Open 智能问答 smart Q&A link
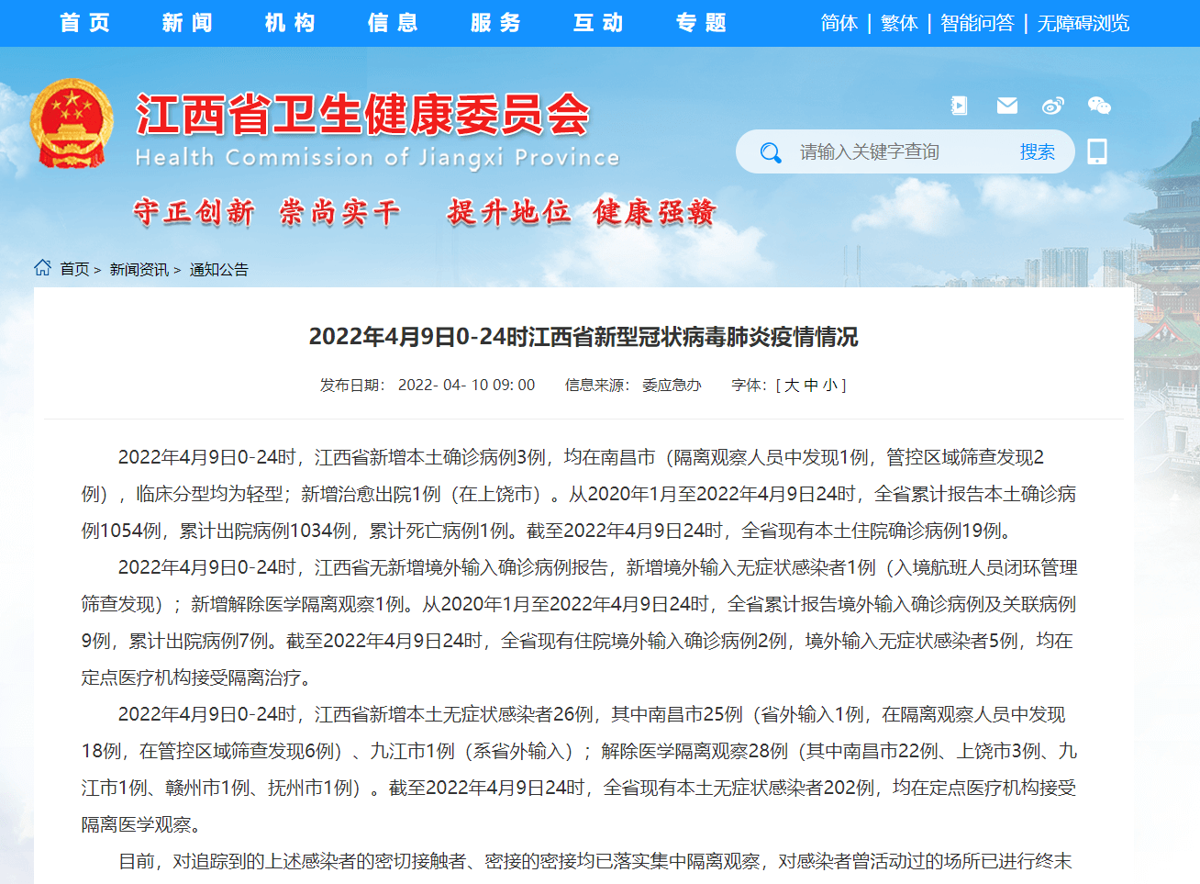 coord(977,23)
